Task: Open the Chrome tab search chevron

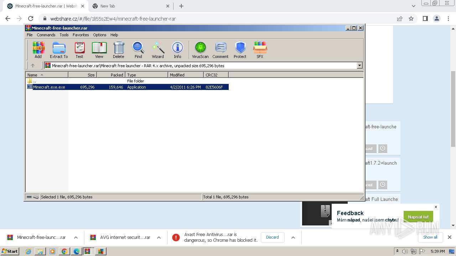Action: tap(414, 6)
